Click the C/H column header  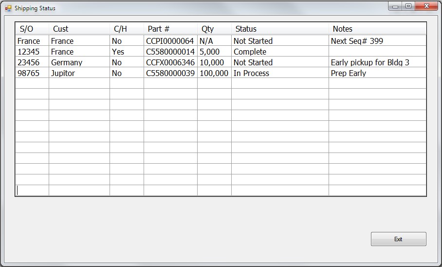(127, 29)
